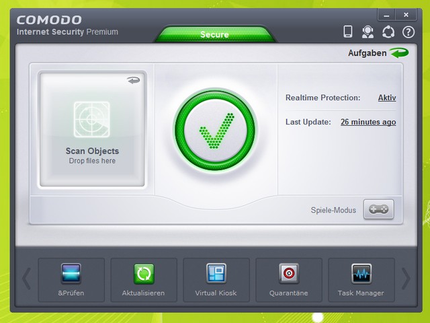Open help question mark icon

pos(408,32)
